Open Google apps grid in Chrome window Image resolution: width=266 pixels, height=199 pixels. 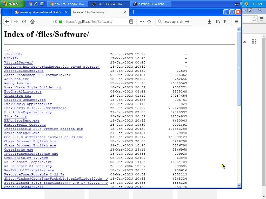[254, 41]
